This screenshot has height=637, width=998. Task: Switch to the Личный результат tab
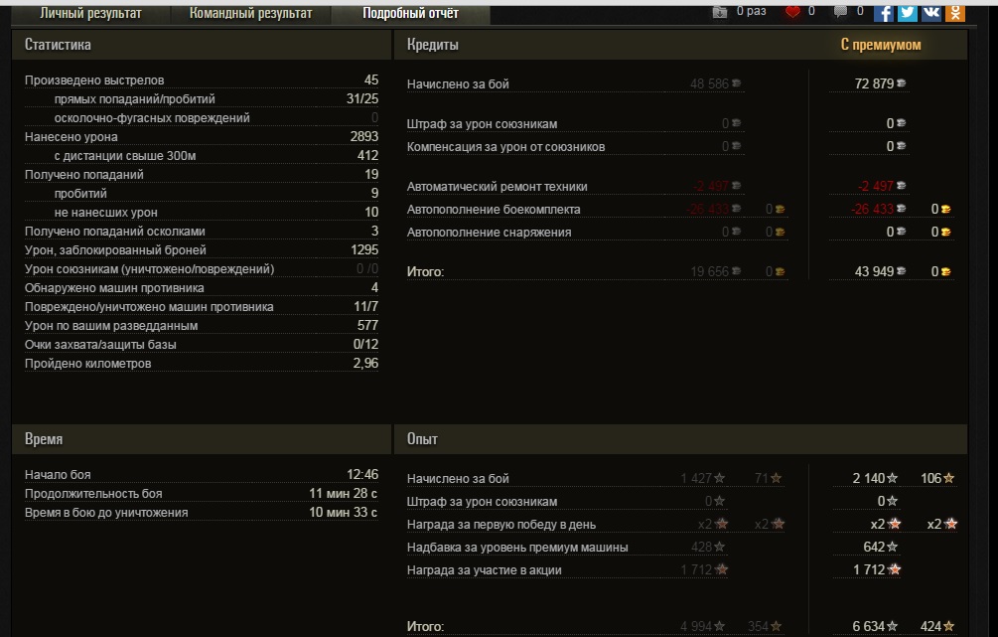tap(90, 13)
